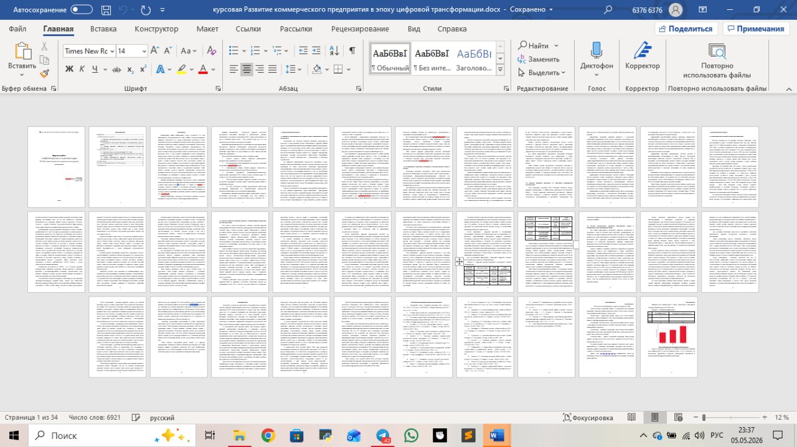Select the Обычный style in gallery
This screenshot has height=447, width=797.
point(390,58)
